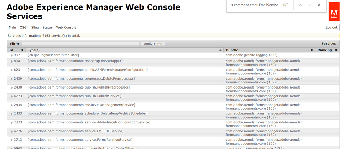Close the find bar
The width and height of the screenshot is (343, 149).
click(319, 5)
